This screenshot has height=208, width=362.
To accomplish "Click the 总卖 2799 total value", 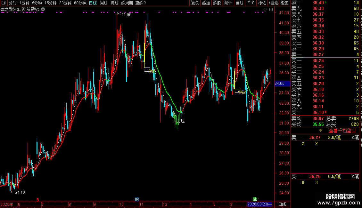I will point(353,118).
